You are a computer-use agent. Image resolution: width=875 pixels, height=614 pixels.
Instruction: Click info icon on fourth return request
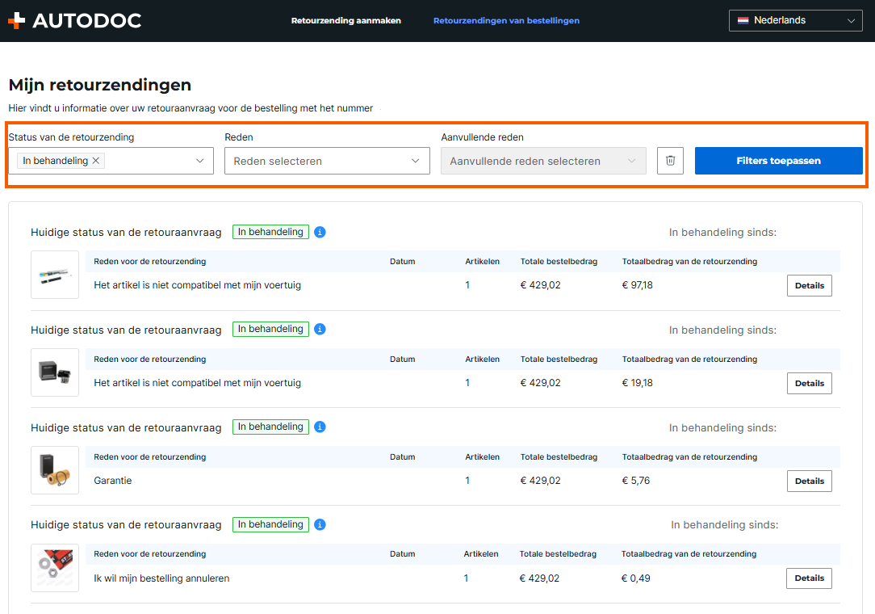[320, 525]
